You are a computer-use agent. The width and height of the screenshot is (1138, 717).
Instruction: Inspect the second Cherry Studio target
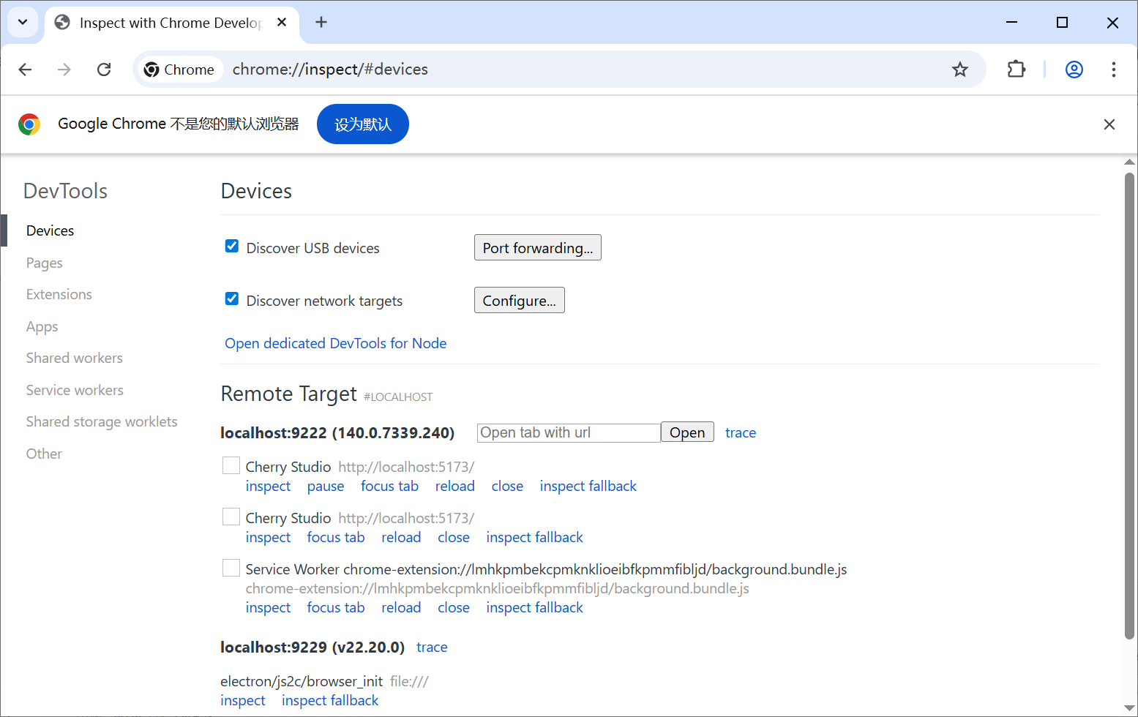pos(268,537)
